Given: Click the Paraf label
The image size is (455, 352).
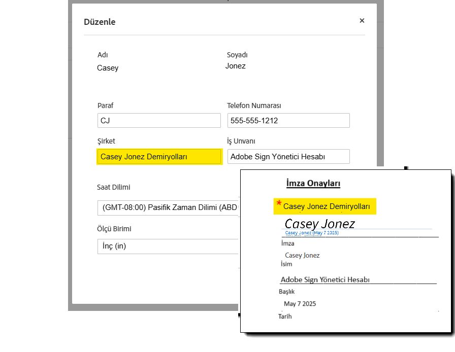Looking at the screenshot, I should (x=105, y=105).
